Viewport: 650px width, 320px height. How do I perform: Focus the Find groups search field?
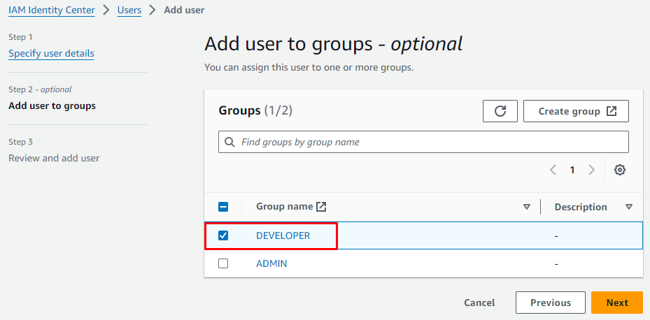(430, 142)
